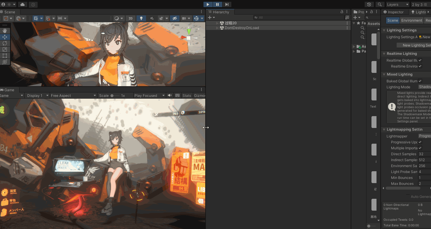Select the Environment lighting tab
This screenshot has height=229, width=431.
[x=412, y=20]
